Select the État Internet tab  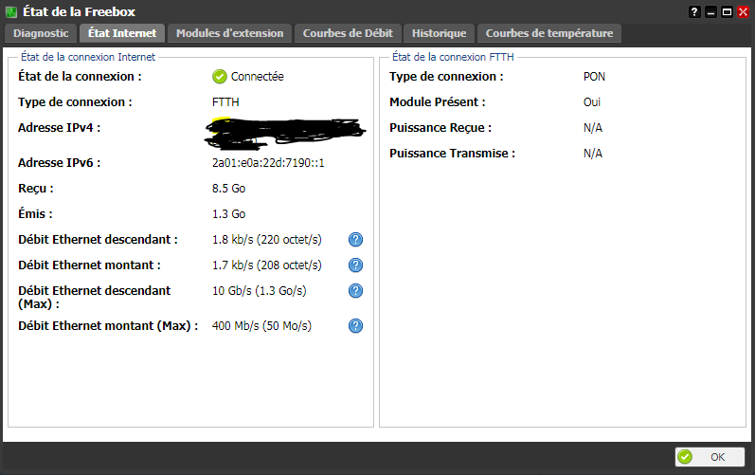coord(122,33)
